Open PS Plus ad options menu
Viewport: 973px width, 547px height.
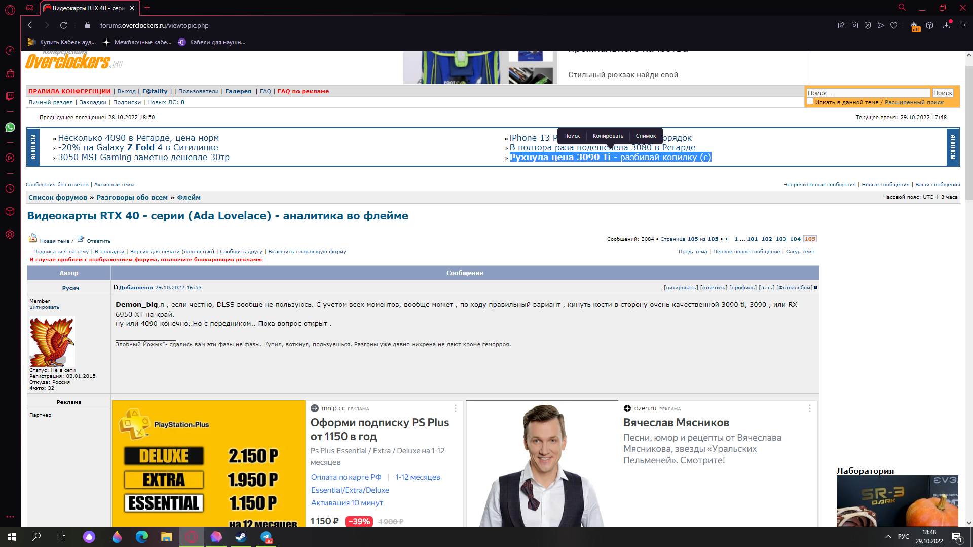coord(455,408)
